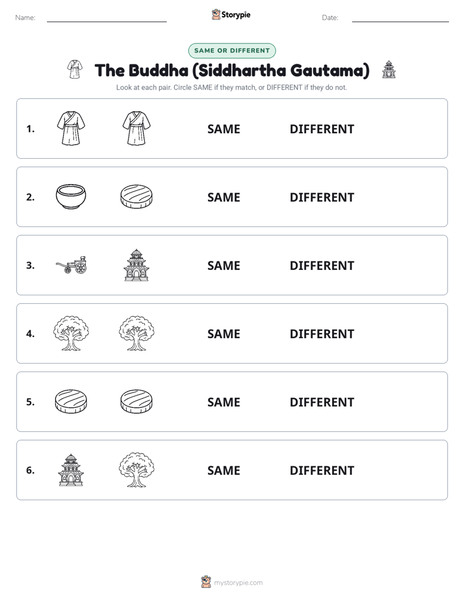Click the bowl icon in row 2
The image size is (464, 601).
[x=71, y=196]
